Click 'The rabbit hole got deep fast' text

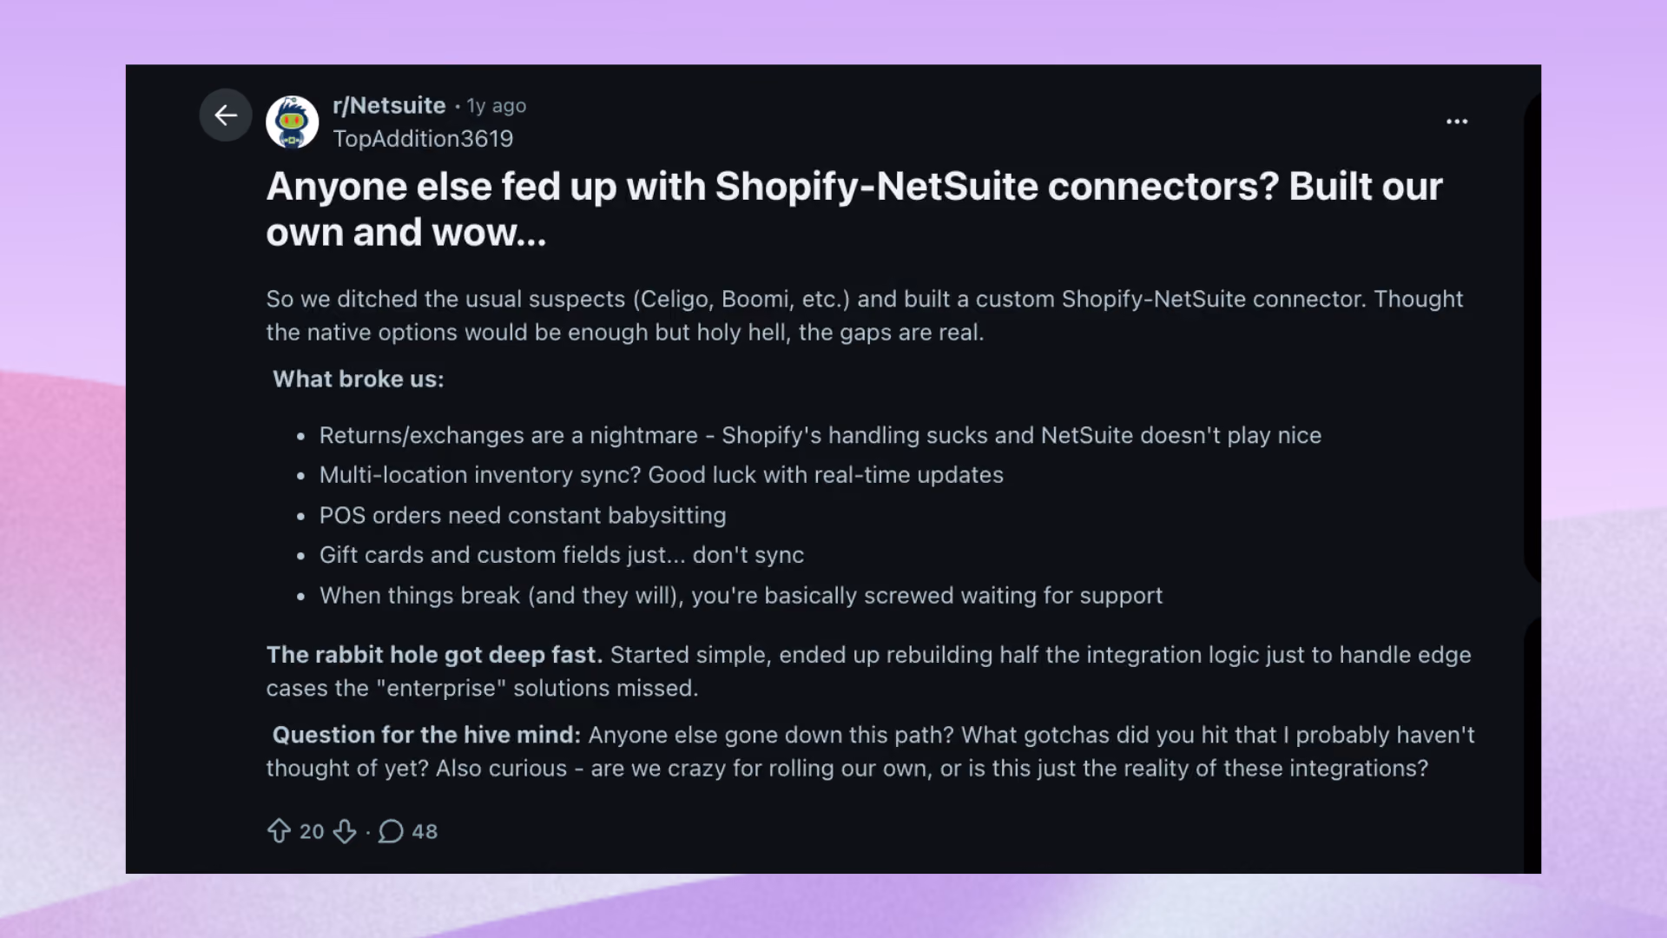(434, 654)
